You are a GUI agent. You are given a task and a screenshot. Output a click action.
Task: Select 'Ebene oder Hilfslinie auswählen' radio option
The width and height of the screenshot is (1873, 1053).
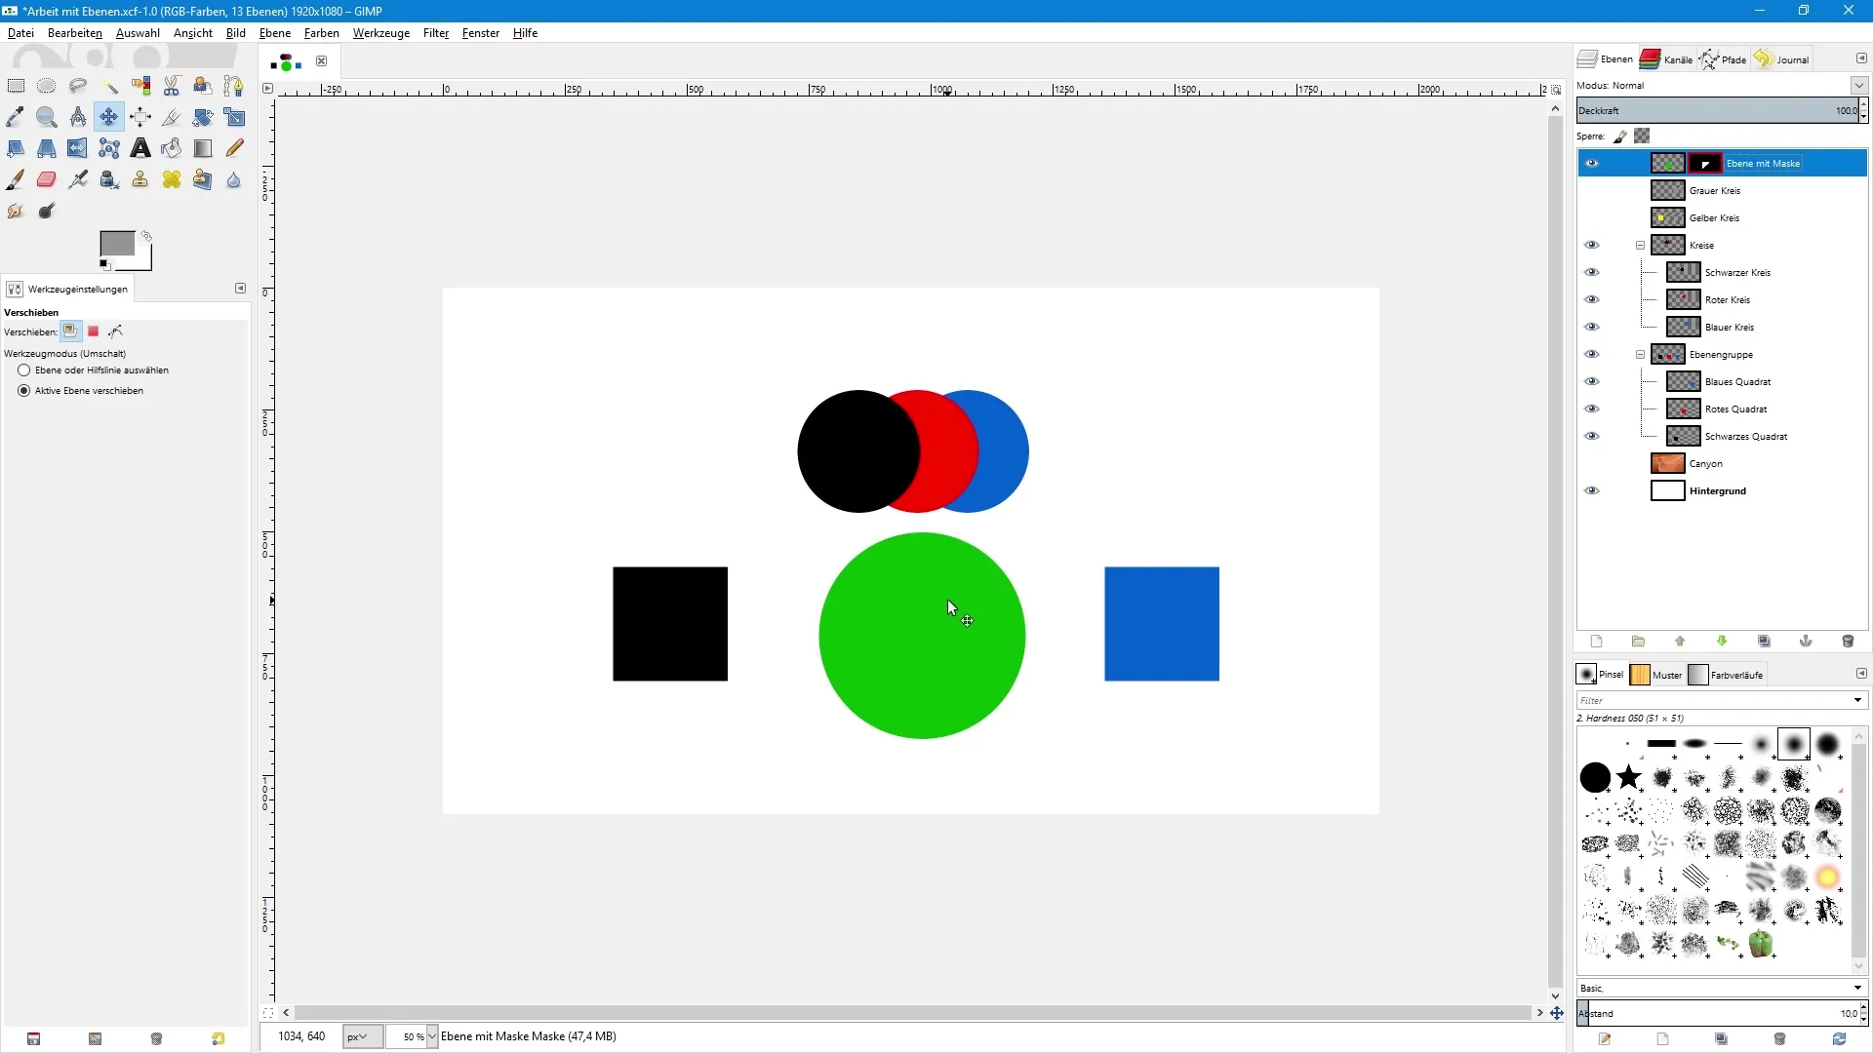24,370
